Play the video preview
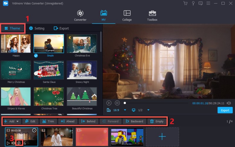 click(109, 103)
